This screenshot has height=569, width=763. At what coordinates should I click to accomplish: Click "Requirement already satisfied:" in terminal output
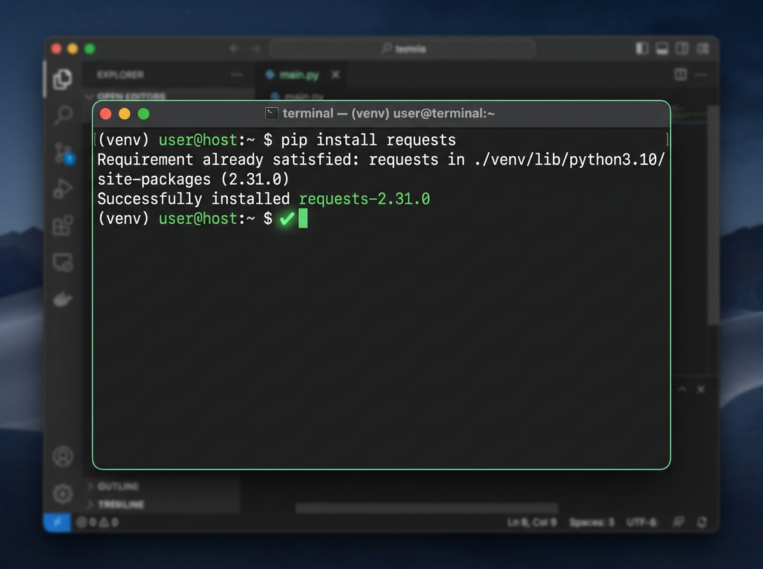[228, 159]
